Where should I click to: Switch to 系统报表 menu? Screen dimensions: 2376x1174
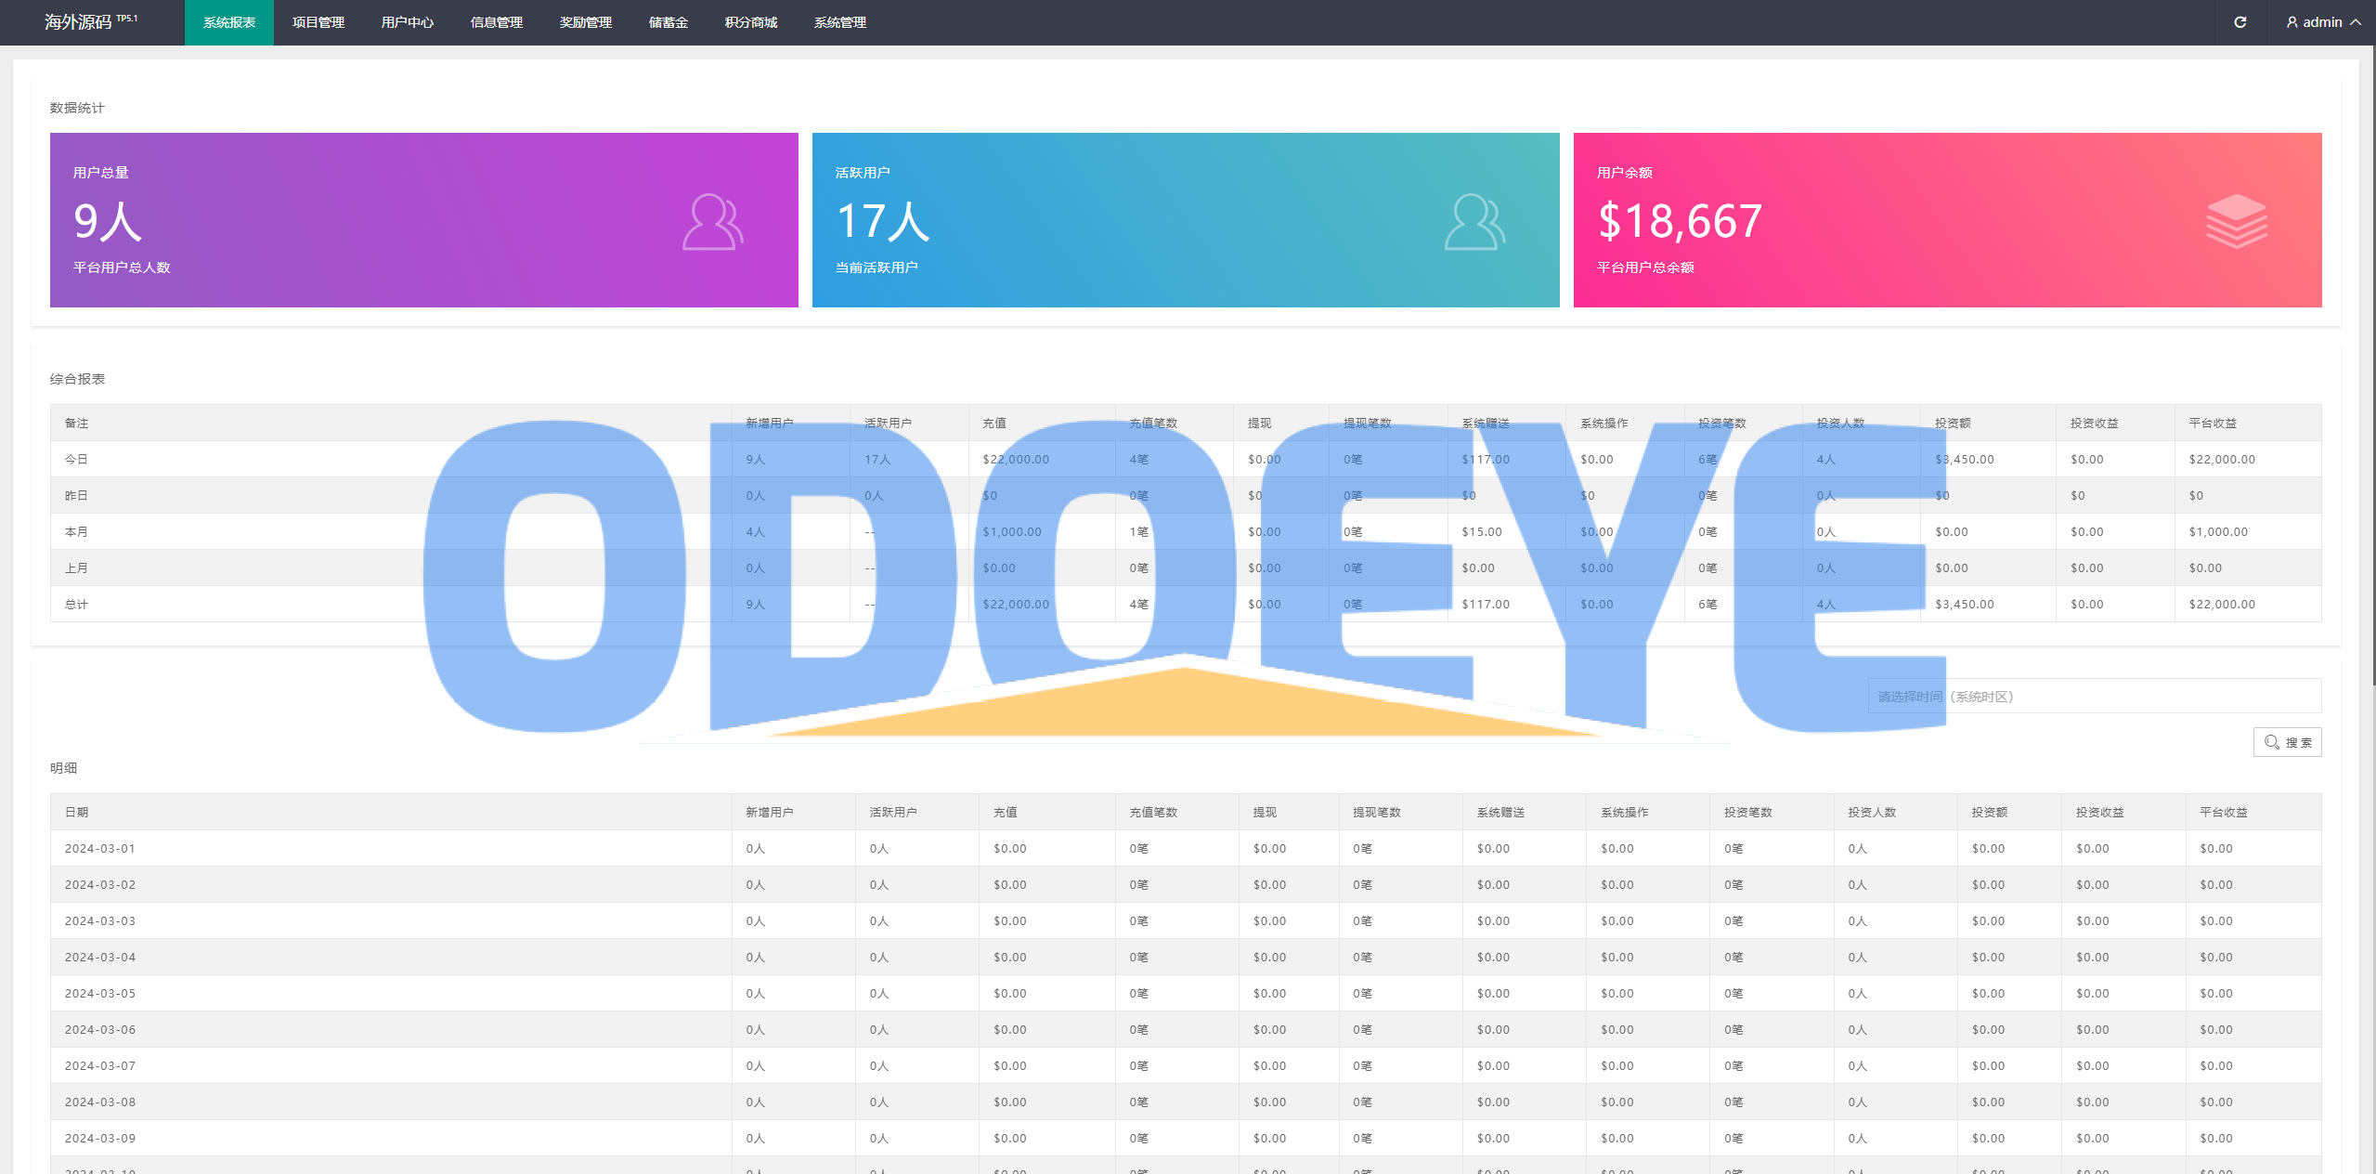coord(229,22)
